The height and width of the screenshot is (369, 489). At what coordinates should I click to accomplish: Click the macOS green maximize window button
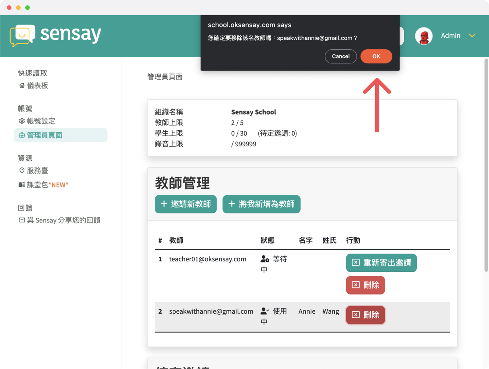[28, 8]
